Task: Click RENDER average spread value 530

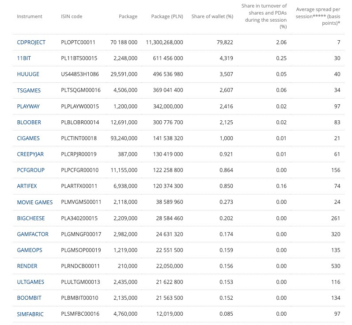Action: pos(336,266)
